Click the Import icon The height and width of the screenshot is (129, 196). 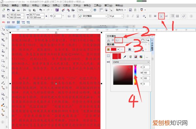pos(63,10)
